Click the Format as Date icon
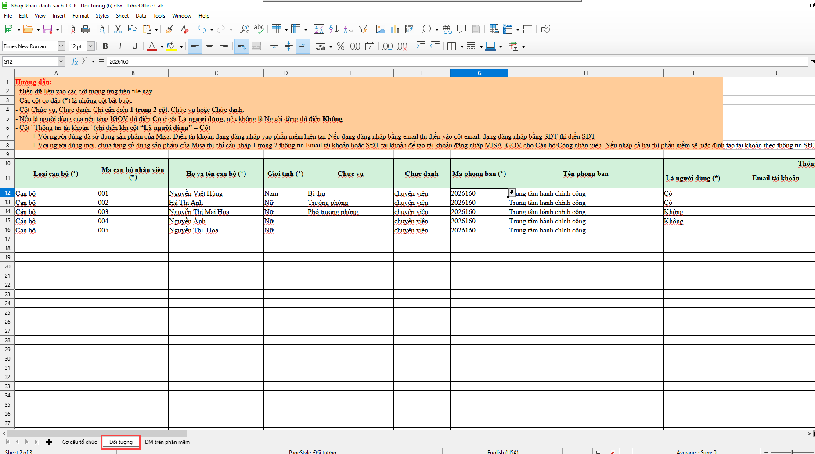Screen dimensions: 815x454 370,46
